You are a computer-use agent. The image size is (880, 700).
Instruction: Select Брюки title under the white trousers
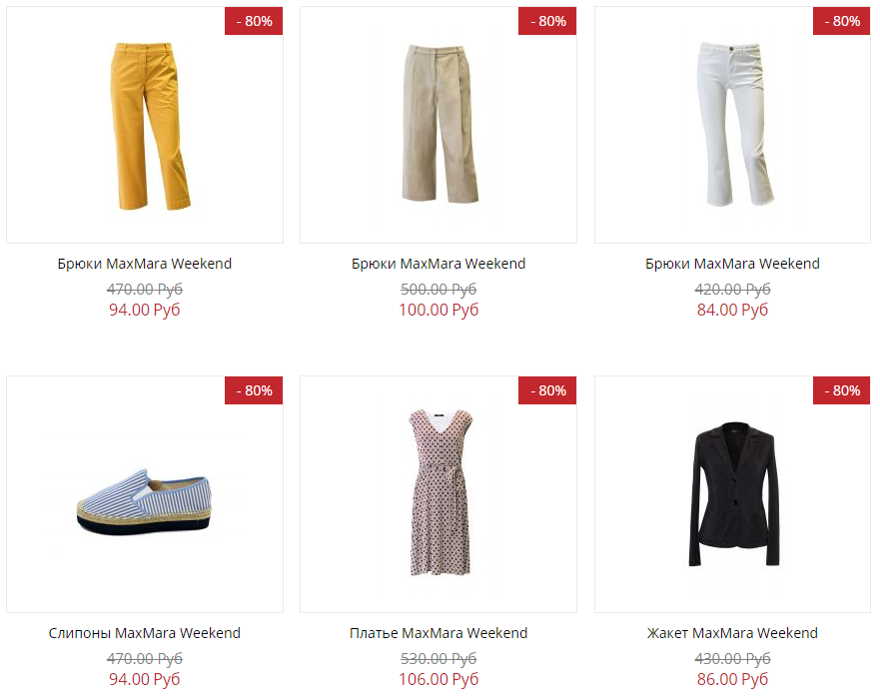click(x=732, y=264)
